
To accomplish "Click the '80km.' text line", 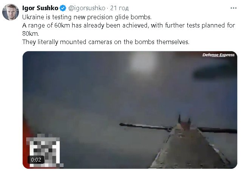I will point(31,34).
